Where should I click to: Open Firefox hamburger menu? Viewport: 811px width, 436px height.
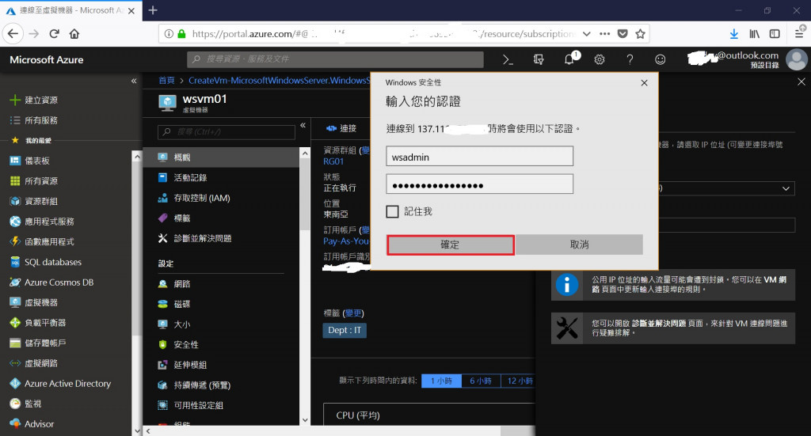(x=800, y=34)
